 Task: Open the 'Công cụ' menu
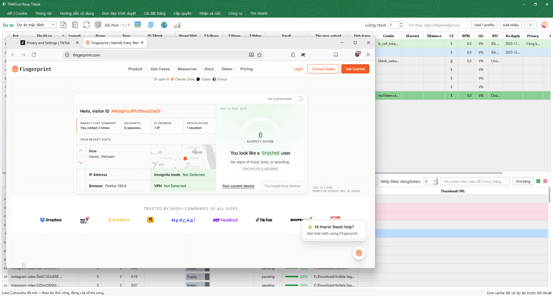click(235, 13)
